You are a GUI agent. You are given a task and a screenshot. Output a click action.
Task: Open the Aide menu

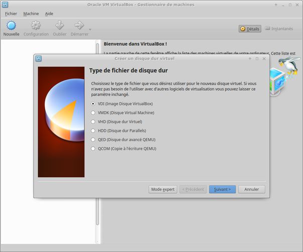click(49, 14)
